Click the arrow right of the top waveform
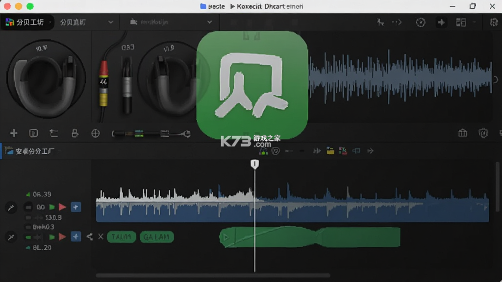 [496, 80]
